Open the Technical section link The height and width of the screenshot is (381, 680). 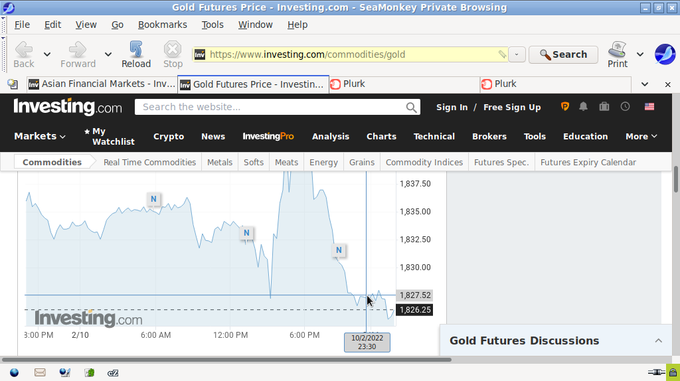pos(434,136)
